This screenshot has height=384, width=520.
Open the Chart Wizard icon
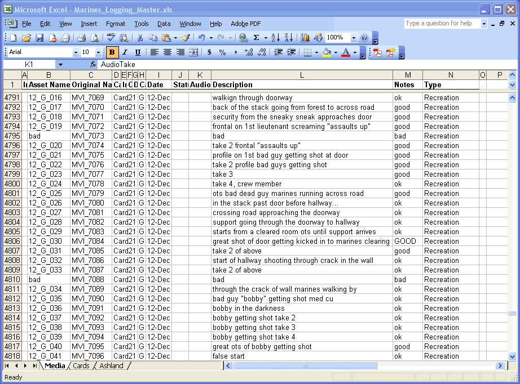[x=305, y=38]
